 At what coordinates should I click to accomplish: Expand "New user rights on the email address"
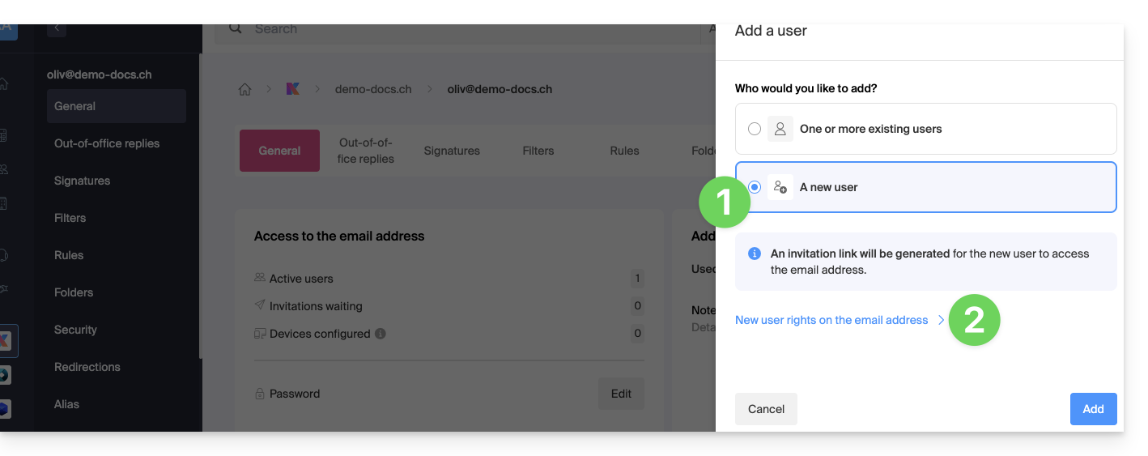(x=831, y=320)
